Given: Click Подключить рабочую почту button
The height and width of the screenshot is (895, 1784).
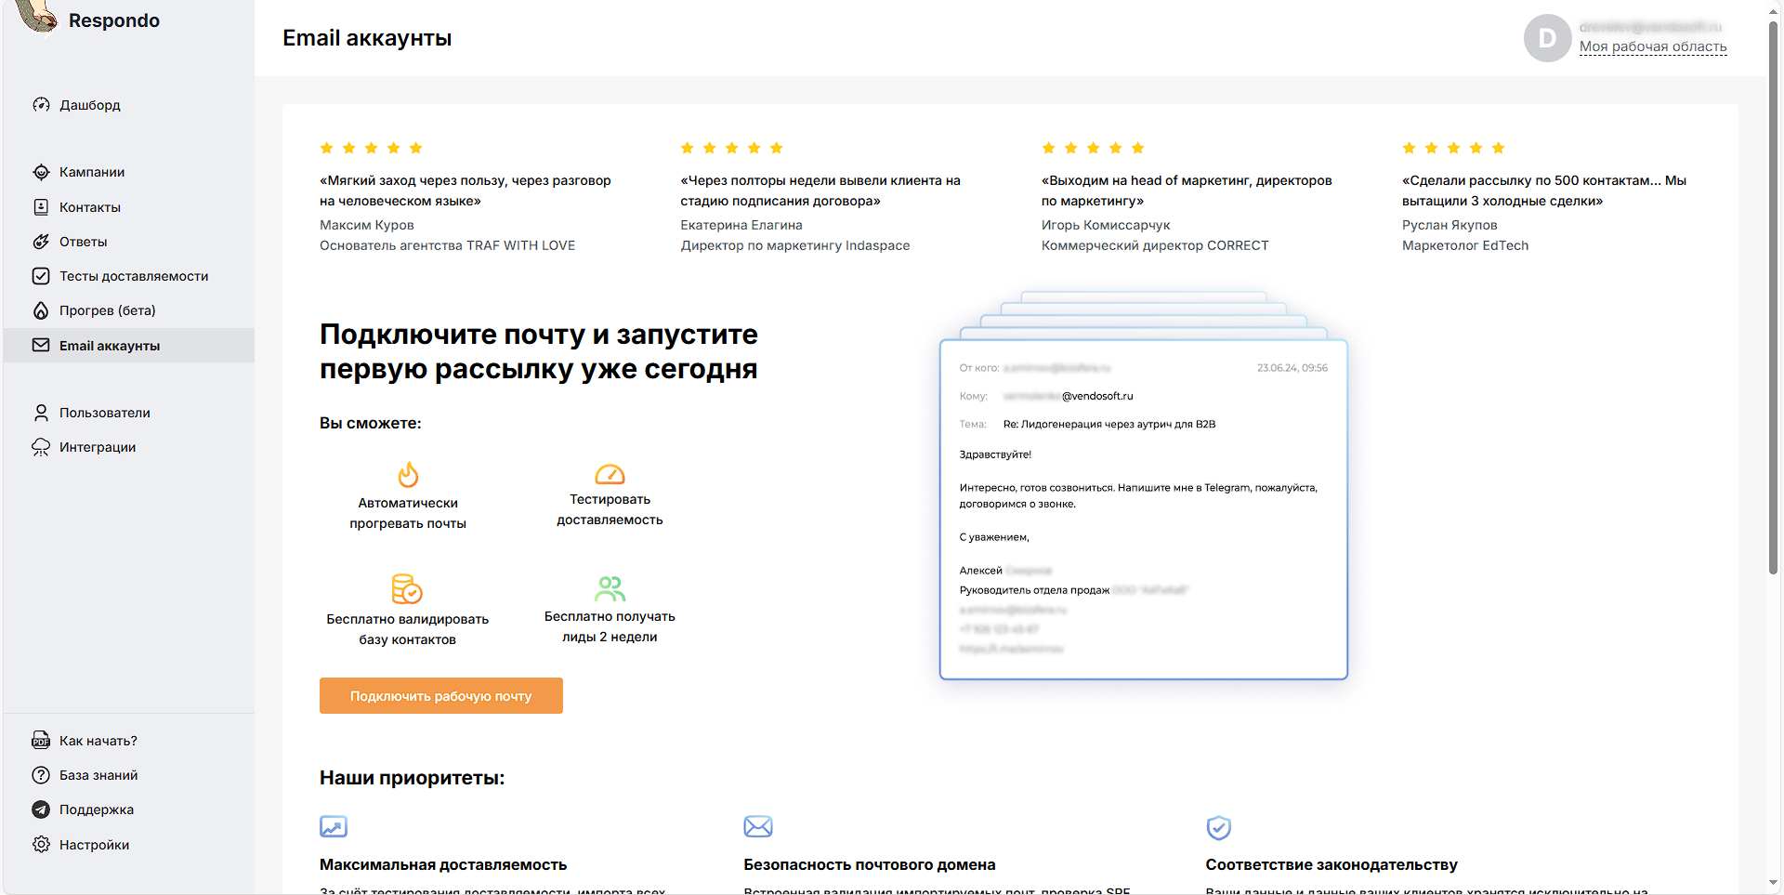Looking at the screenshot, I should (440, 695).
